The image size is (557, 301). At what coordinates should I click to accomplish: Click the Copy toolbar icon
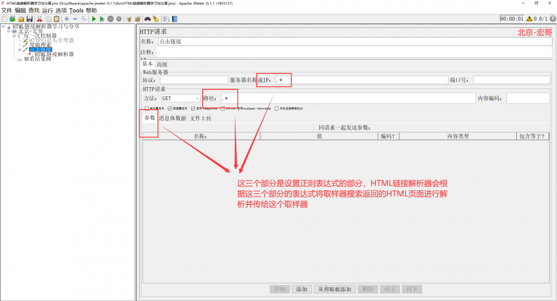pos(48,19)
